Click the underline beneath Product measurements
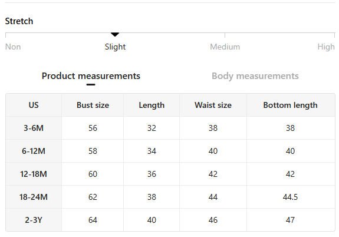Screen dimensions: 339x237 tap(91, 84)
